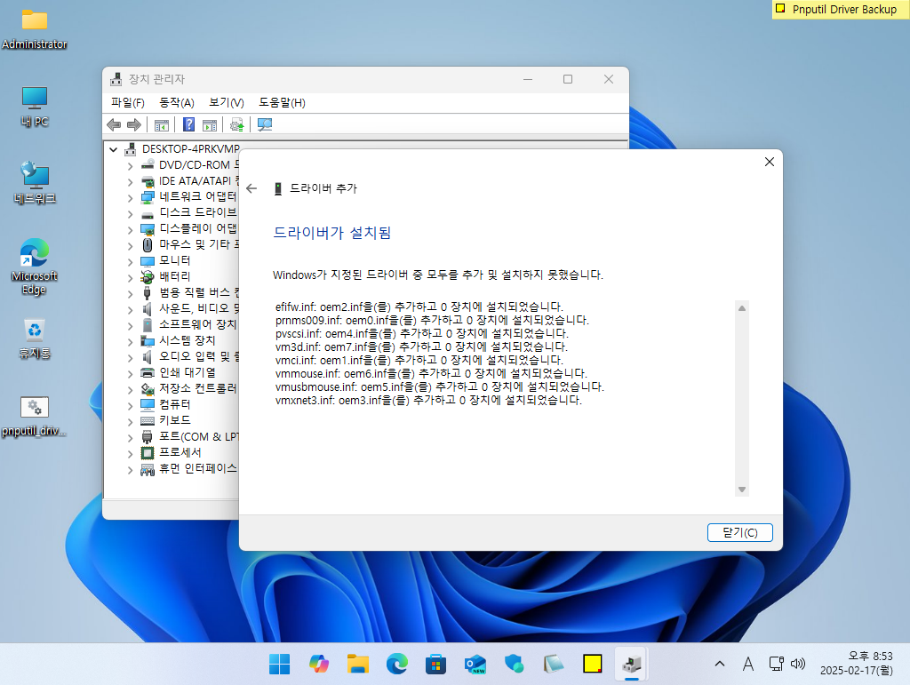Click the 닫기(C) button
This screenshot has width=910, height=685.
[x=740, y=532]
